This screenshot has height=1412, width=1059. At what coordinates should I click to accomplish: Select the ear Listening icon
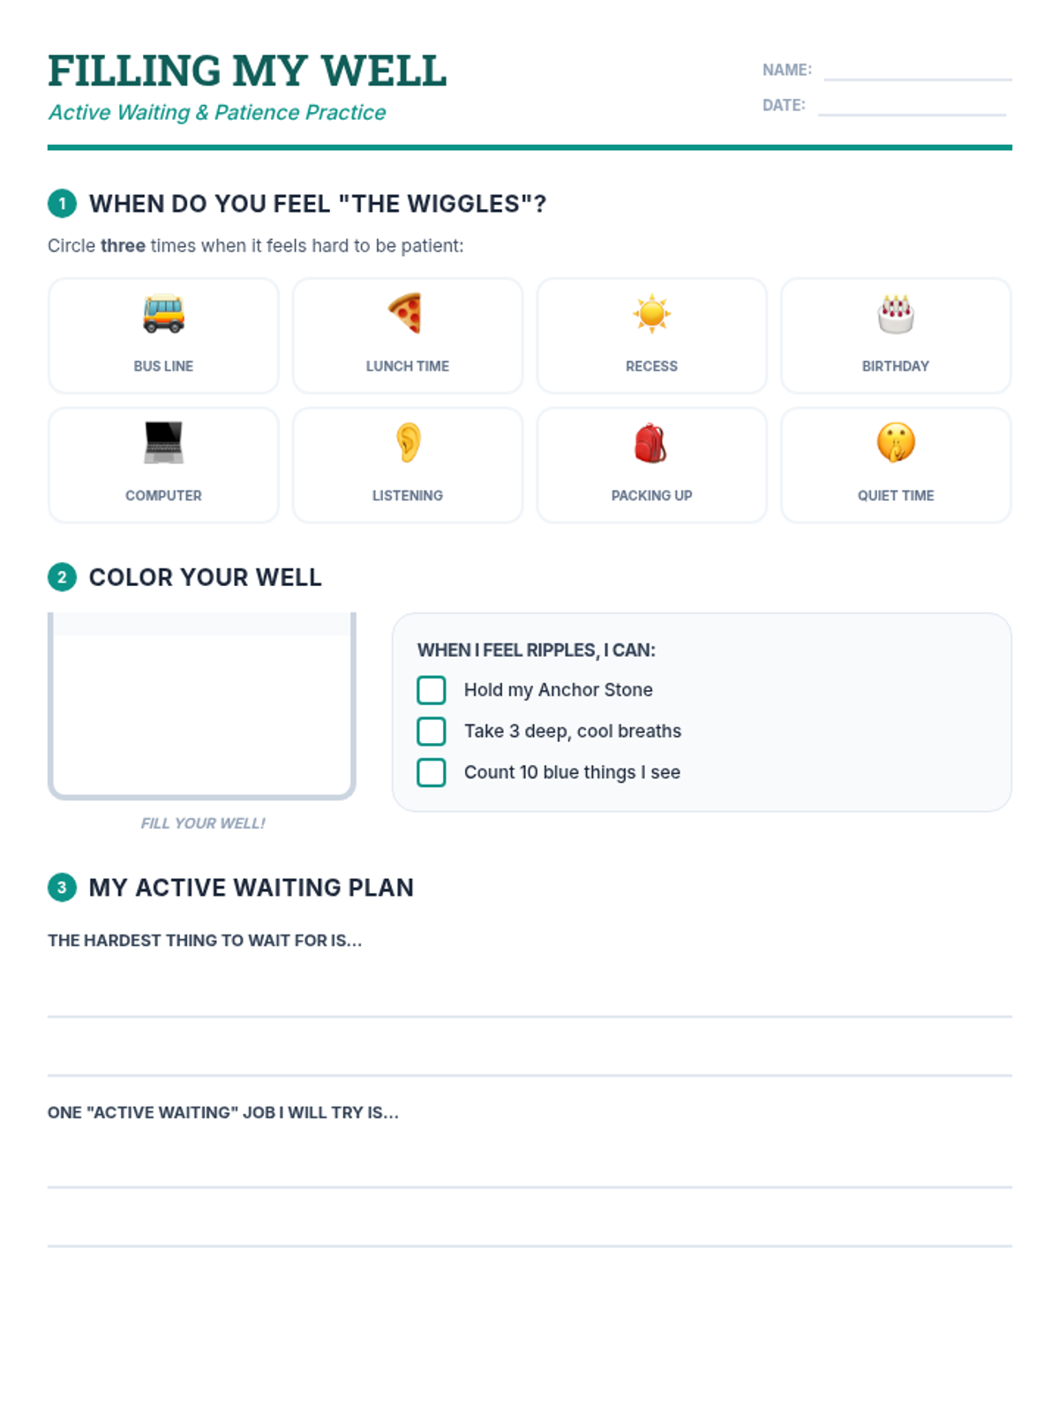(408, 442)
